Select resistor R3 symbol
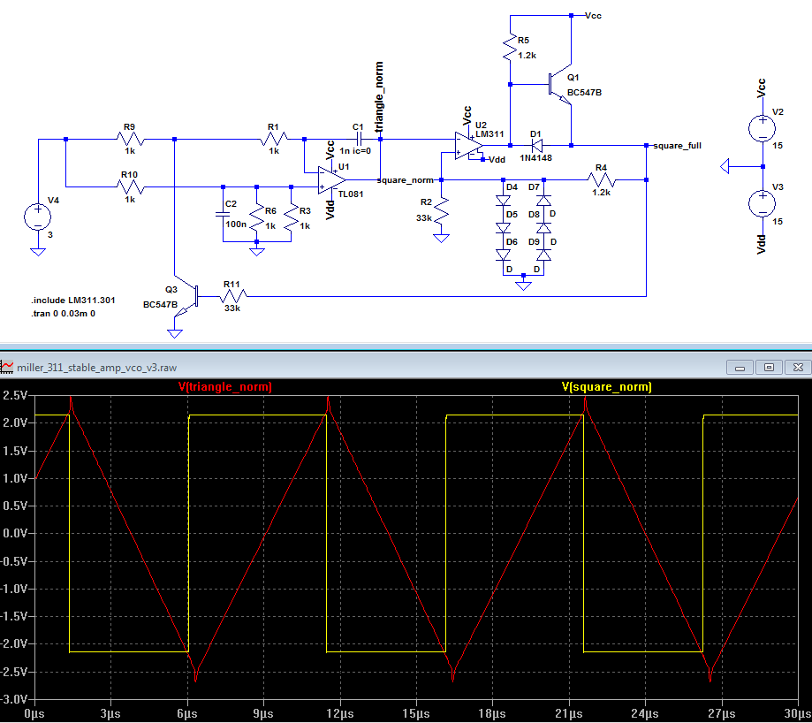This screenshot has height=723, width=812. 291,217
